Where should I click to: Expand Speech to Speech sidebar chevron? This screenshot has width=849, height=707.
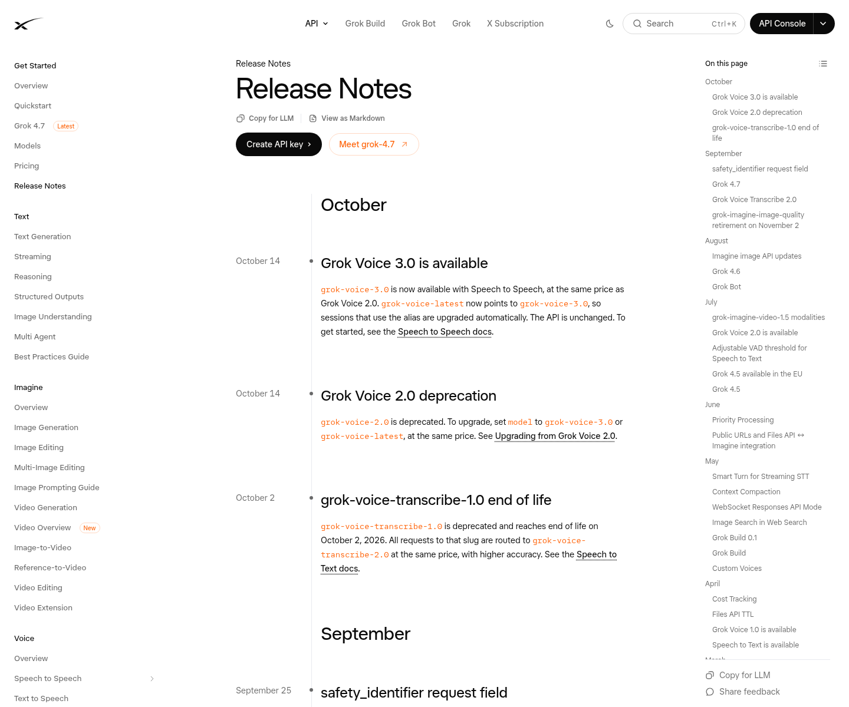click(152, 679)
